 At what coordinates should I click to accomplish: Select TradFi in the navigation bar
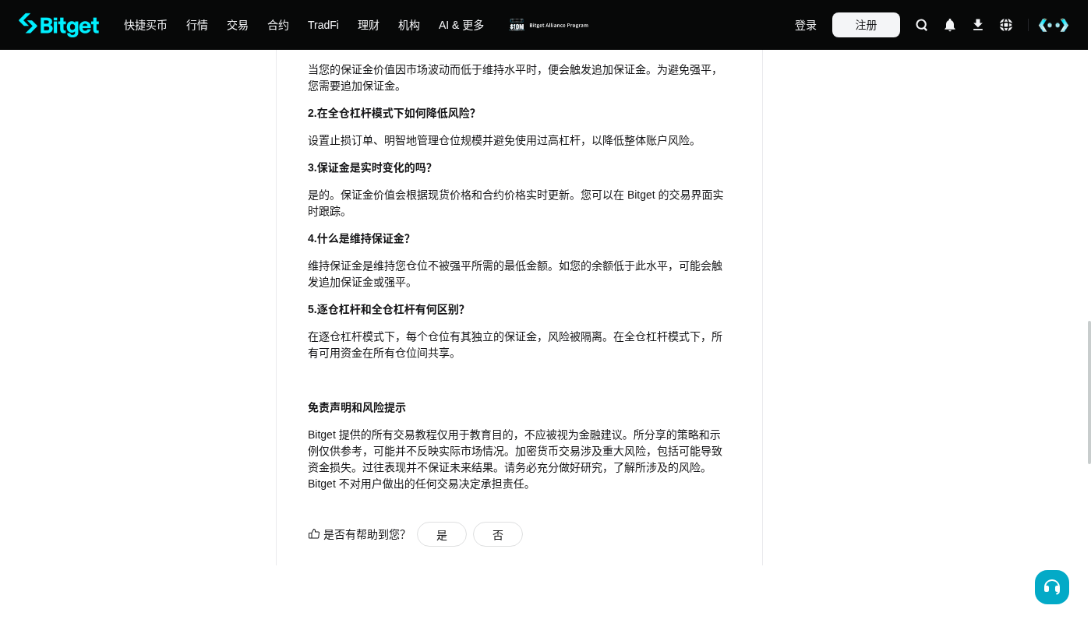click(x=323, y=25)
